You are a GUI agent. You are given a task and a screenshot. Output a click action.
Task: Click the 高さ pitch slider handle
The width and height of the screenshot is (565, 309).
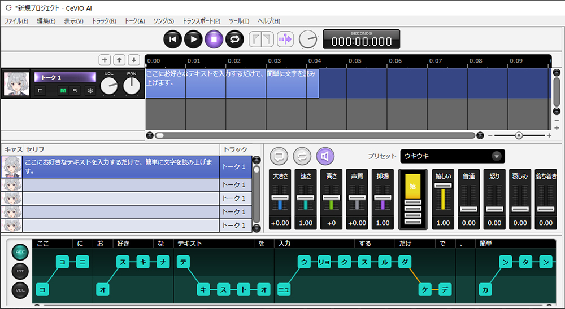point(332,198)
